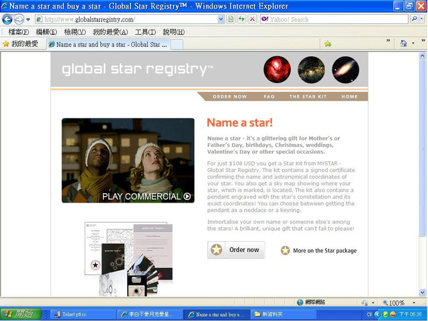Open THE STAR KIT navigation link
The height and width of the screenshot is (321, 428).
point(308,96)
